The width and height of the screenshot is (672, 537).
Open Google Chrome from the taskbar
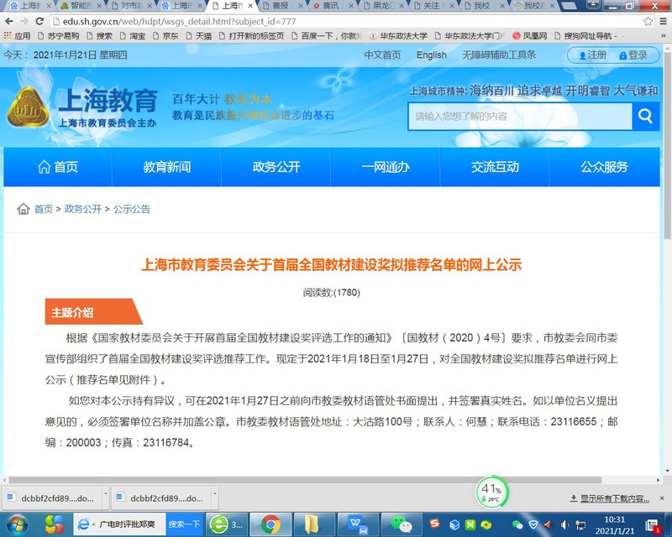click(x=270, y=524)
